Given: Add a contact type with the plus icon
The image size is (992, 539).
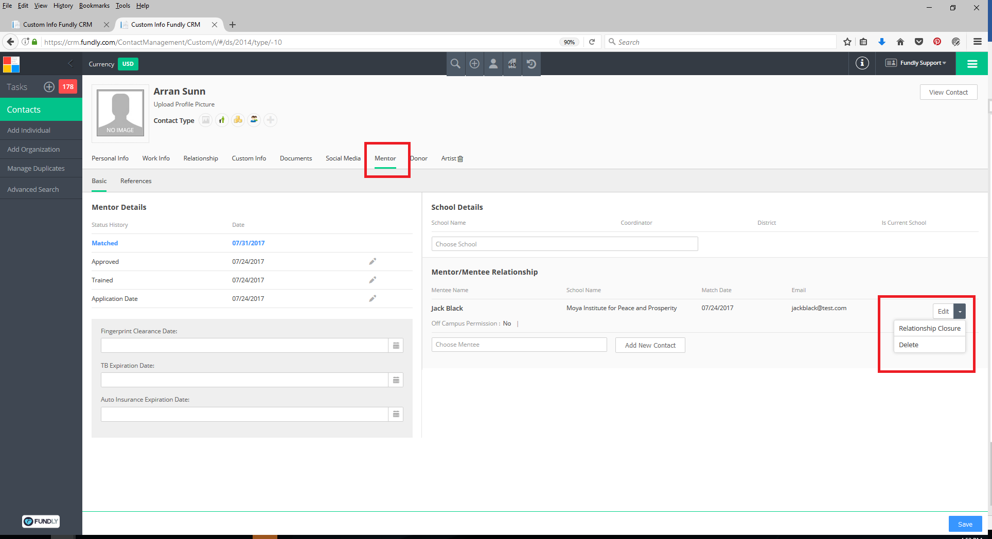Looking at the screenshot, I should (x=270, y=120).
